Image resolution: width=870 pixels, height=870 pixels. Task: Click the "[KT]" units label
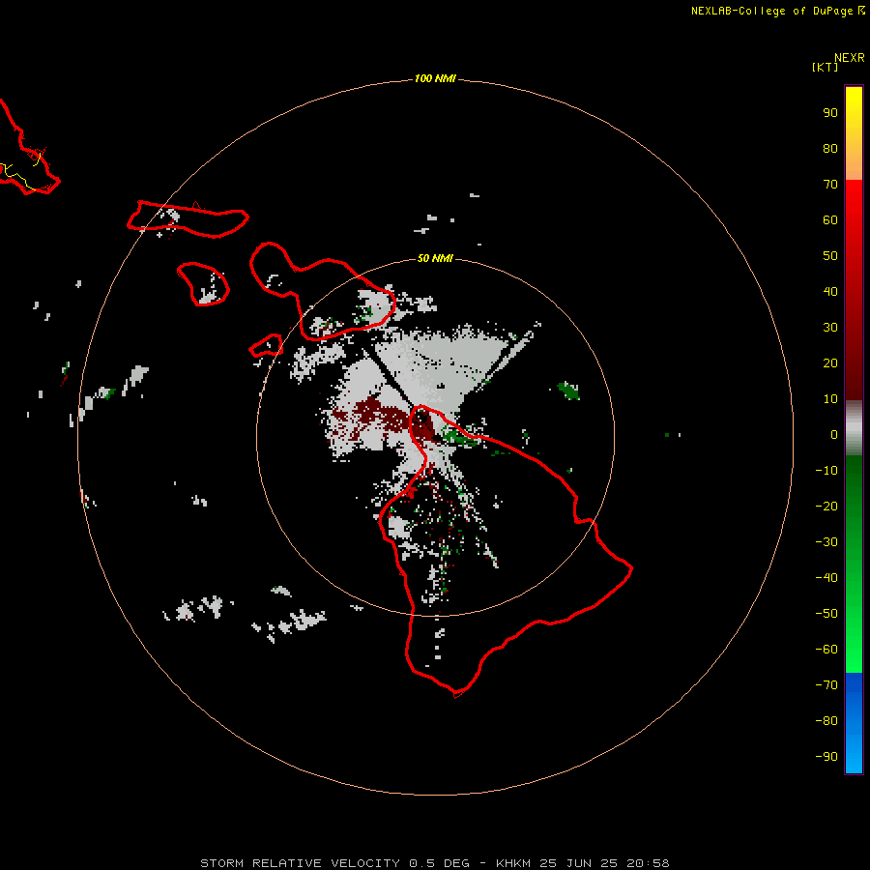[826, 67]
